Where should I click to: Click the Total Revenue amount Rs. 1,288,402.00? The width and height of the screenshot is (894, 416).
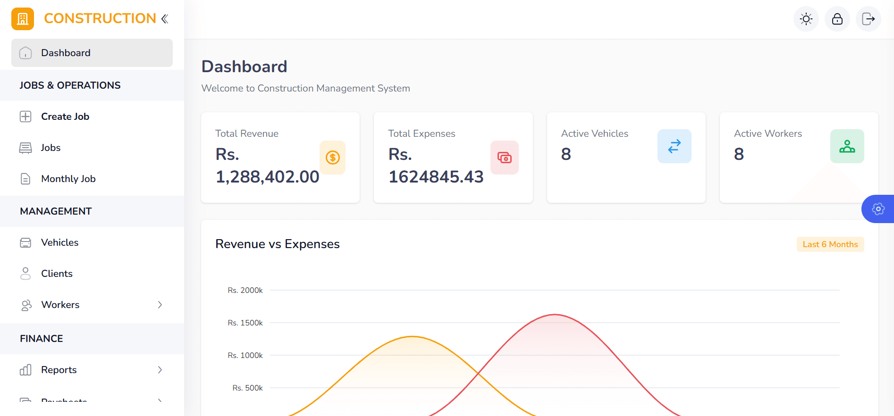(x=268, y=166)
